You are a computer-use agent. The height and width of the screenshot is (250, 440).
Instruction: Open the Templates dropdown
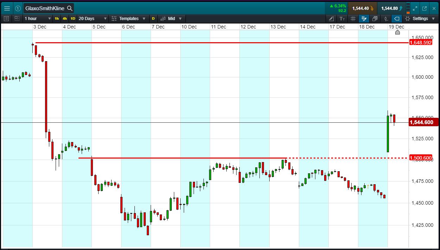click(x=129, y=19)
